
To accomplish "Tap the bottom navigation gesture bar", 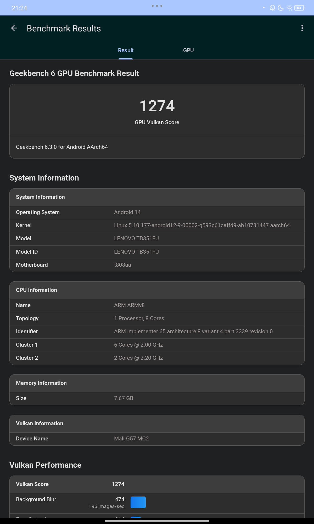I will [x=157, y=521].
